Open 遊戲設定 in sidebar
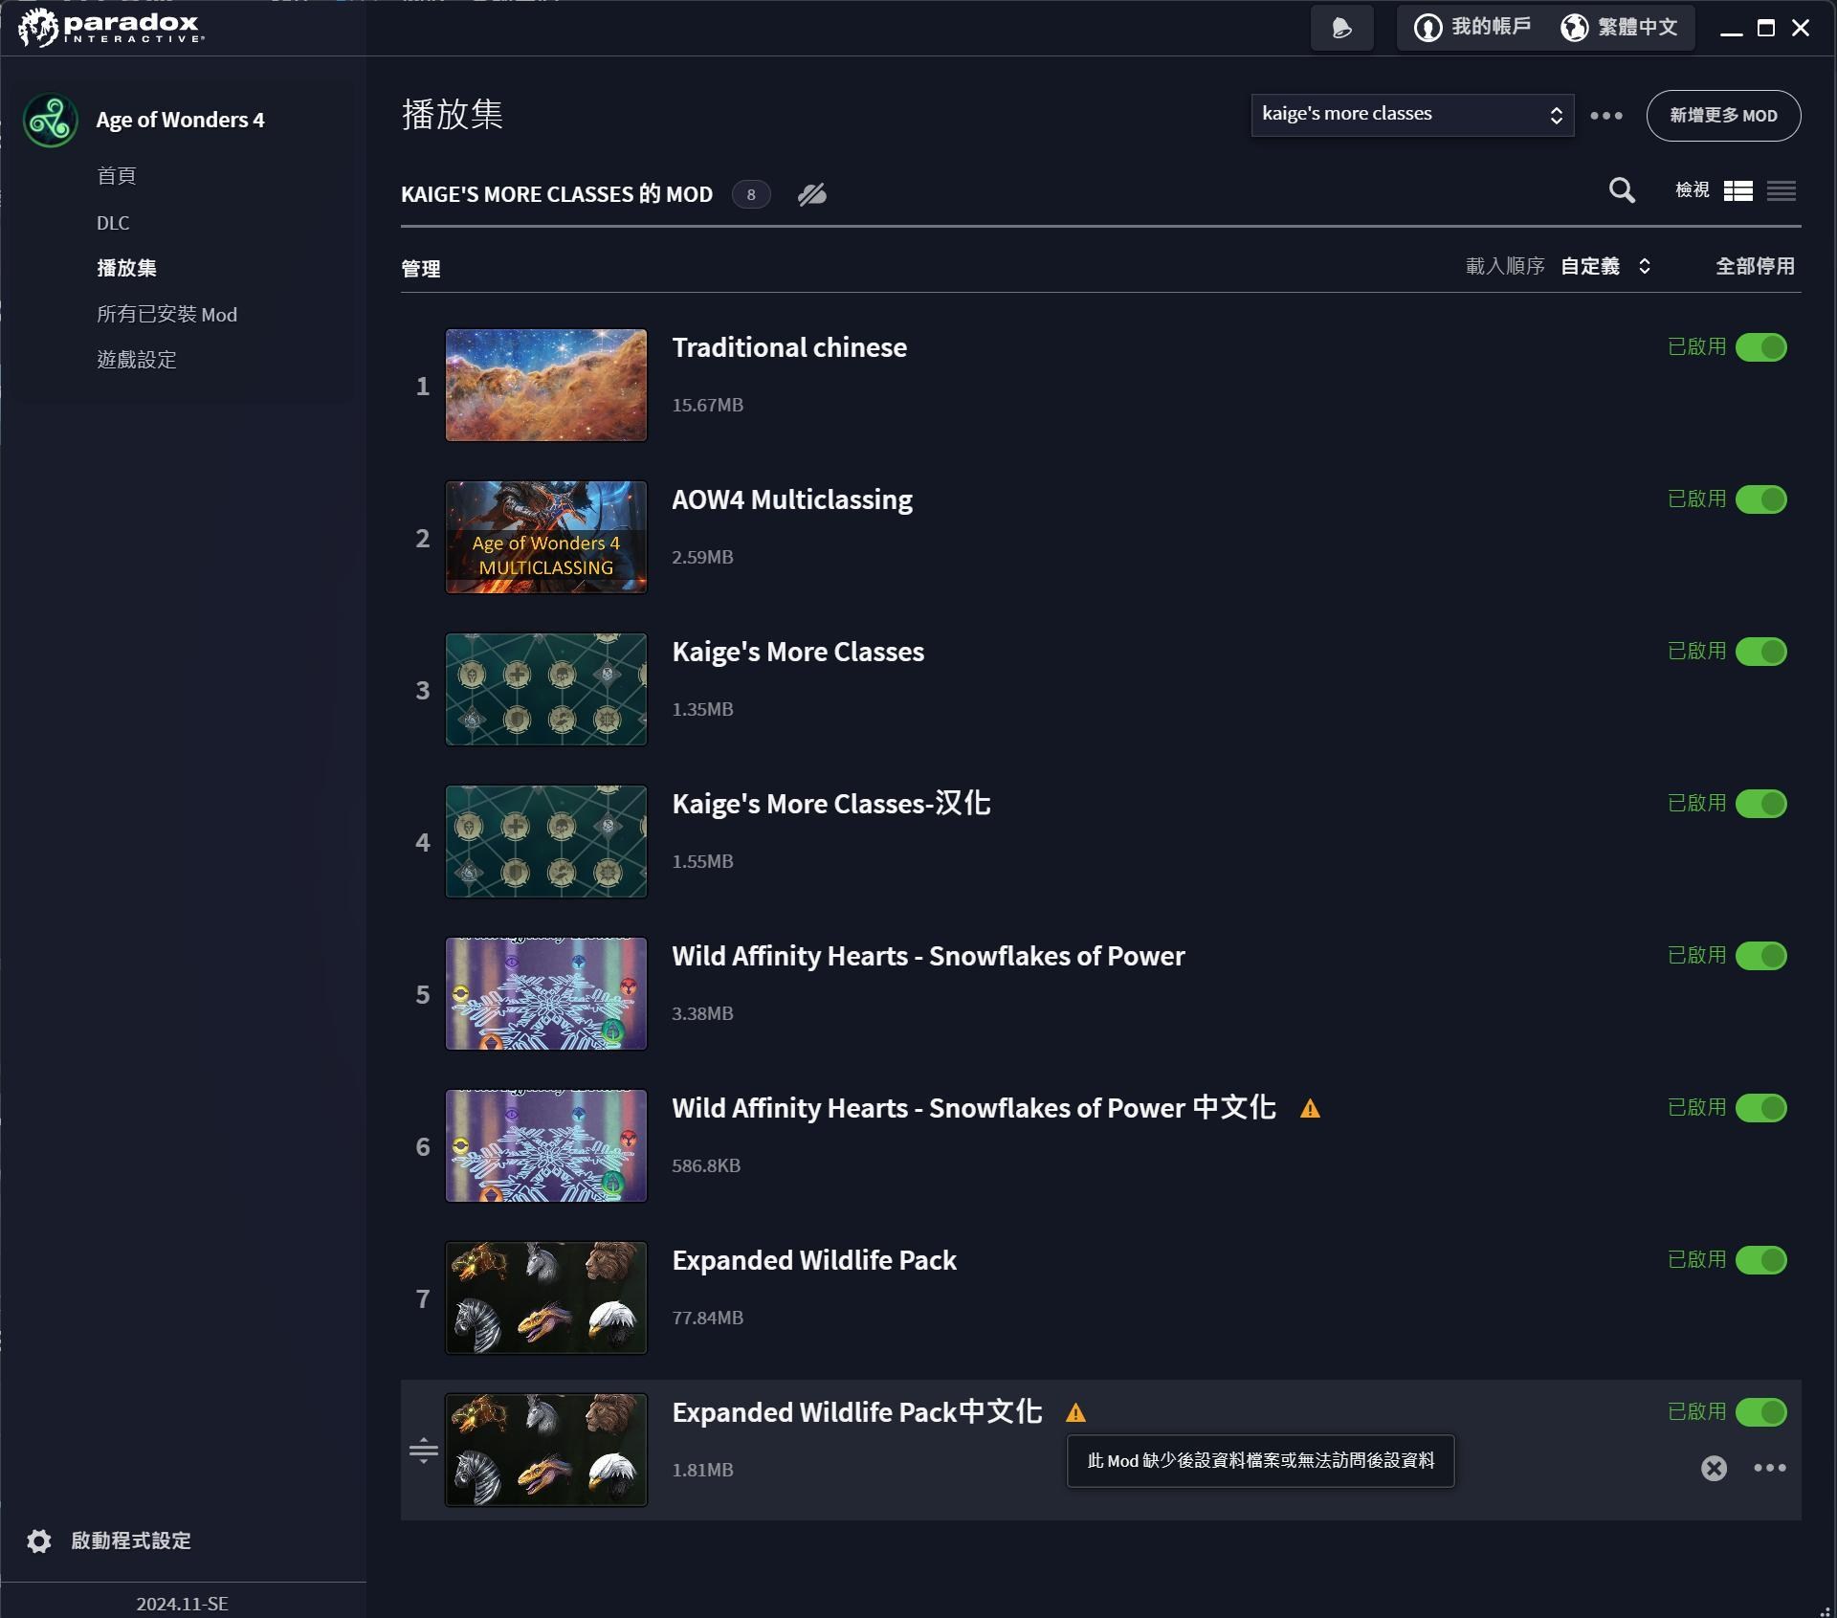This screenshot has height=1618, width=1837. click(137, 360)
